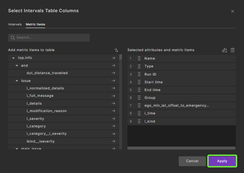
Task: Add i_category using its arrow icon
Action: 113,126
